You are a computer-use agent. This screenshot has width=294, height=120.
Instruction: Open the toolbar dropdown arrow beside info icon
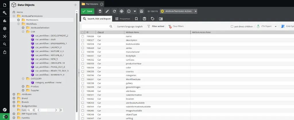pos(135,11)
